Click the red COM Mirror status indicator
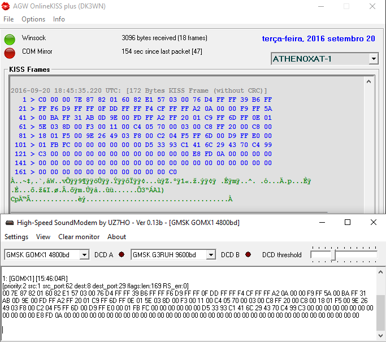 coord(10,53)
